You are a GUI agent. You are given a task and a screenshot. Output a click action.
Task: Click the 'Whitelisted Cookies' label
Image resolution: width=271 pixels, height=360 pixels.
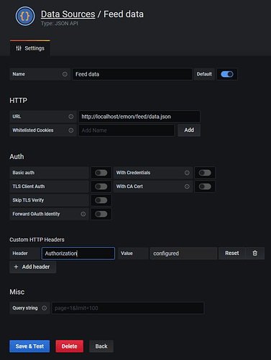pyautogui.click(x=33, y=130)
